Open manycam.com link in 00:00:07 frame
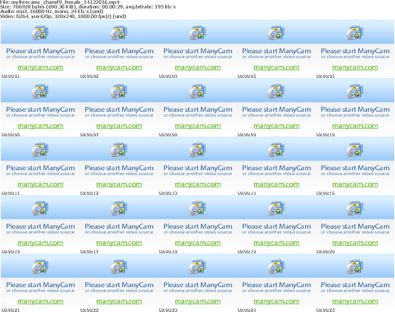This screenshot has height=312, width=395. pos(119,126)
